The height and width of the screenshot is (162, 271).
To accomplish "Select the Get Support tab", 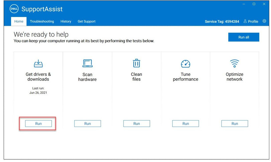I will pos(86,21).
